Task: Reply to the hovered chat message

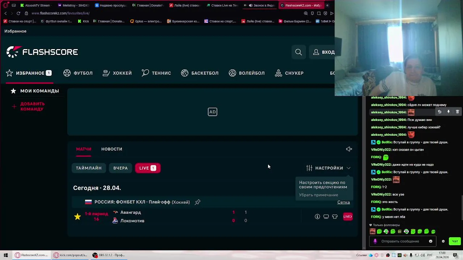Action: (439, 112)
